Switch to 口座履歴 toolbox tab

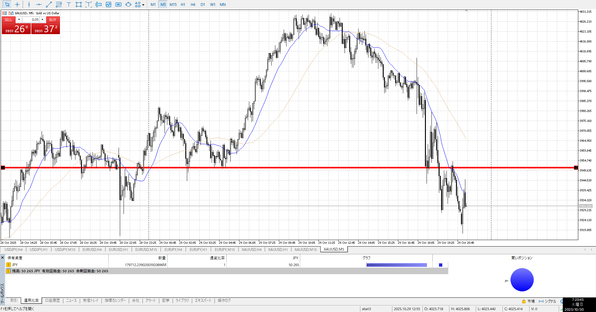pyautogui.click(x=52, y=301)
